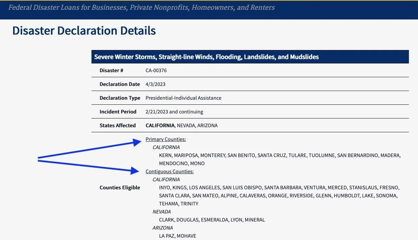Image resolution: width=418 pixels, height=240 pixels.
Task: Select the line TEHAMA, TRINITY
Action: [x=179, y=204]
